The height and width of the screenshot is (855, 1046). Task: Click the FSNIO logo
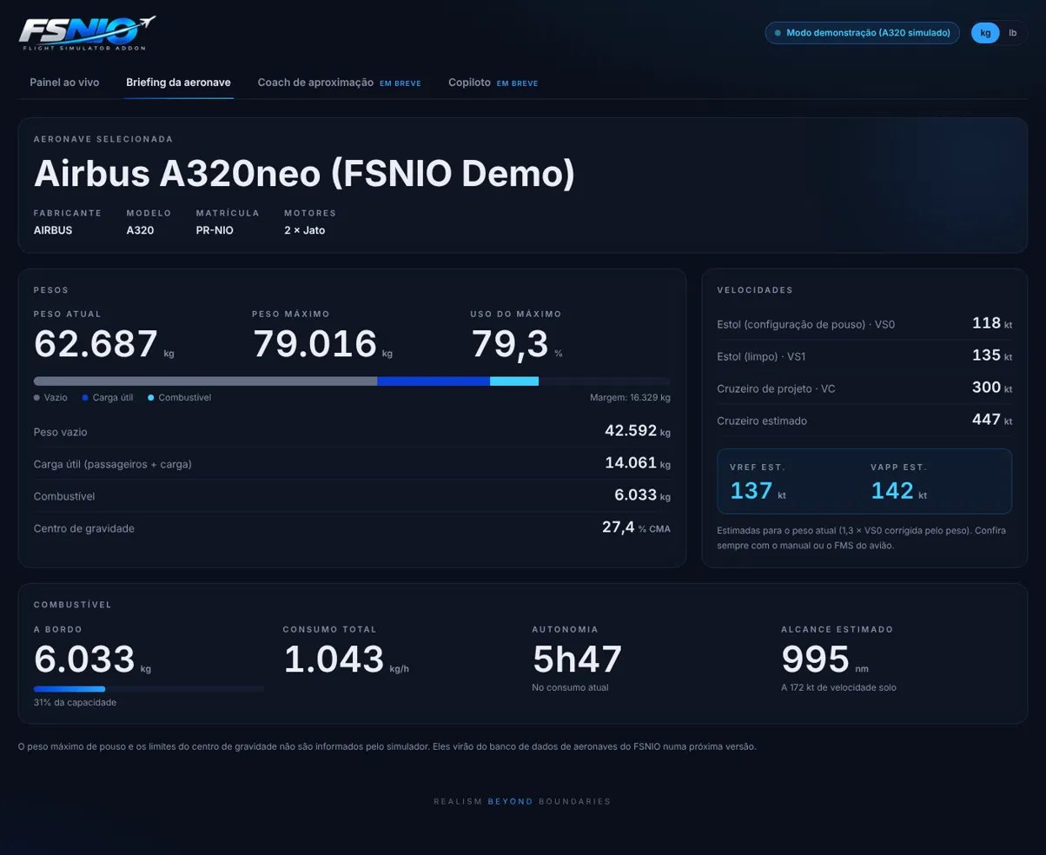[87, 33]
